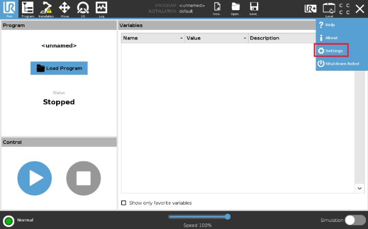Click the default installation name
This screenshot has height=229, width=368.
point(186,11)
